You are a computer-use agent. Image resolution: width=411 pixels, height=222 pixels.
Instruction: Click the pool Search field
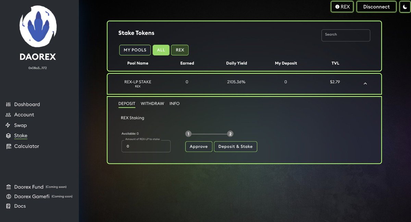coord(346,35)
